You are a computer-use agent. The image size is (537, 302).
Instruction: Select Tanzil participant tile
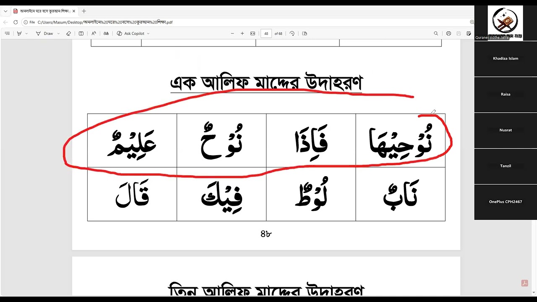pos(506,166)
